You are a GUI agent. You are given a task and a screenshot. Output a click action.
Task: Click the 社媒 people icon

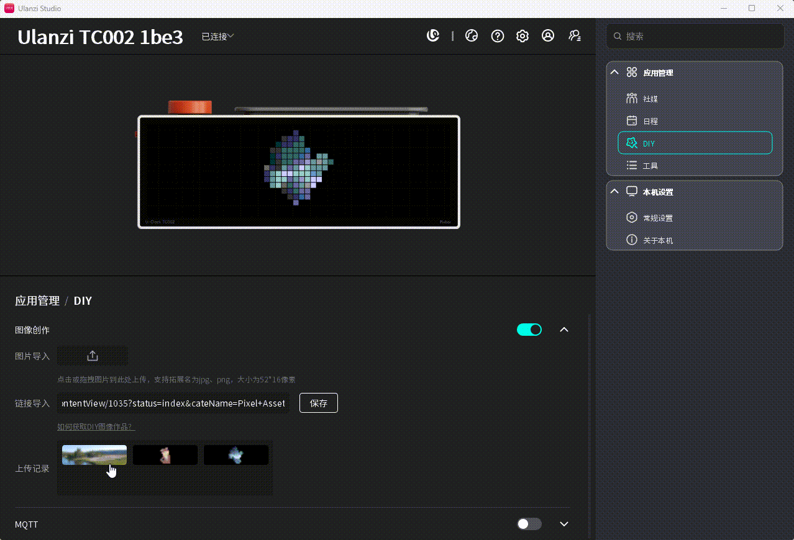point(632,98)
